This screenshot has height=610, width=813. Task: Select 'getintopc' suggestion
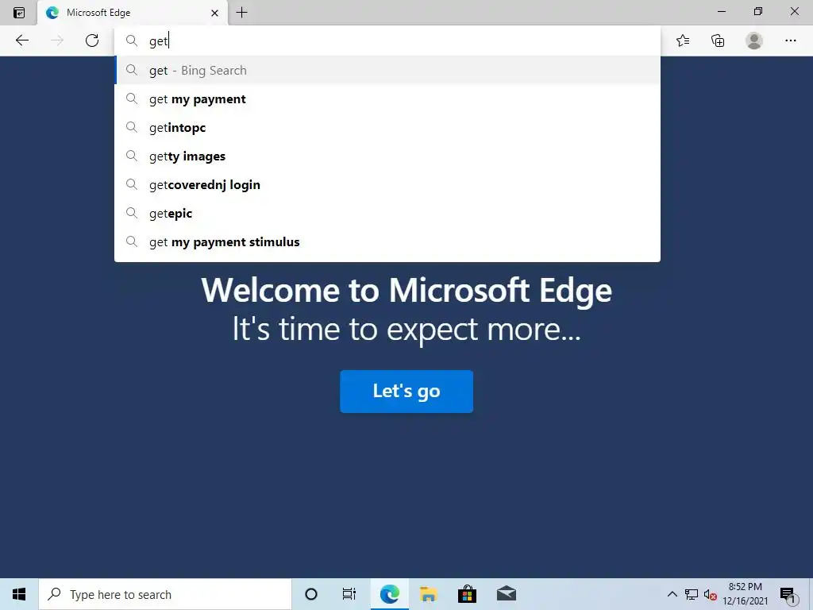click(387, 128)
